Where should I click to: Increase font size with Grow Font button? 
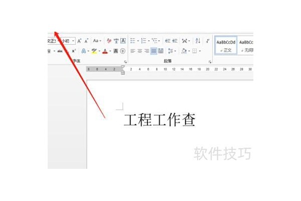[79, 41]
